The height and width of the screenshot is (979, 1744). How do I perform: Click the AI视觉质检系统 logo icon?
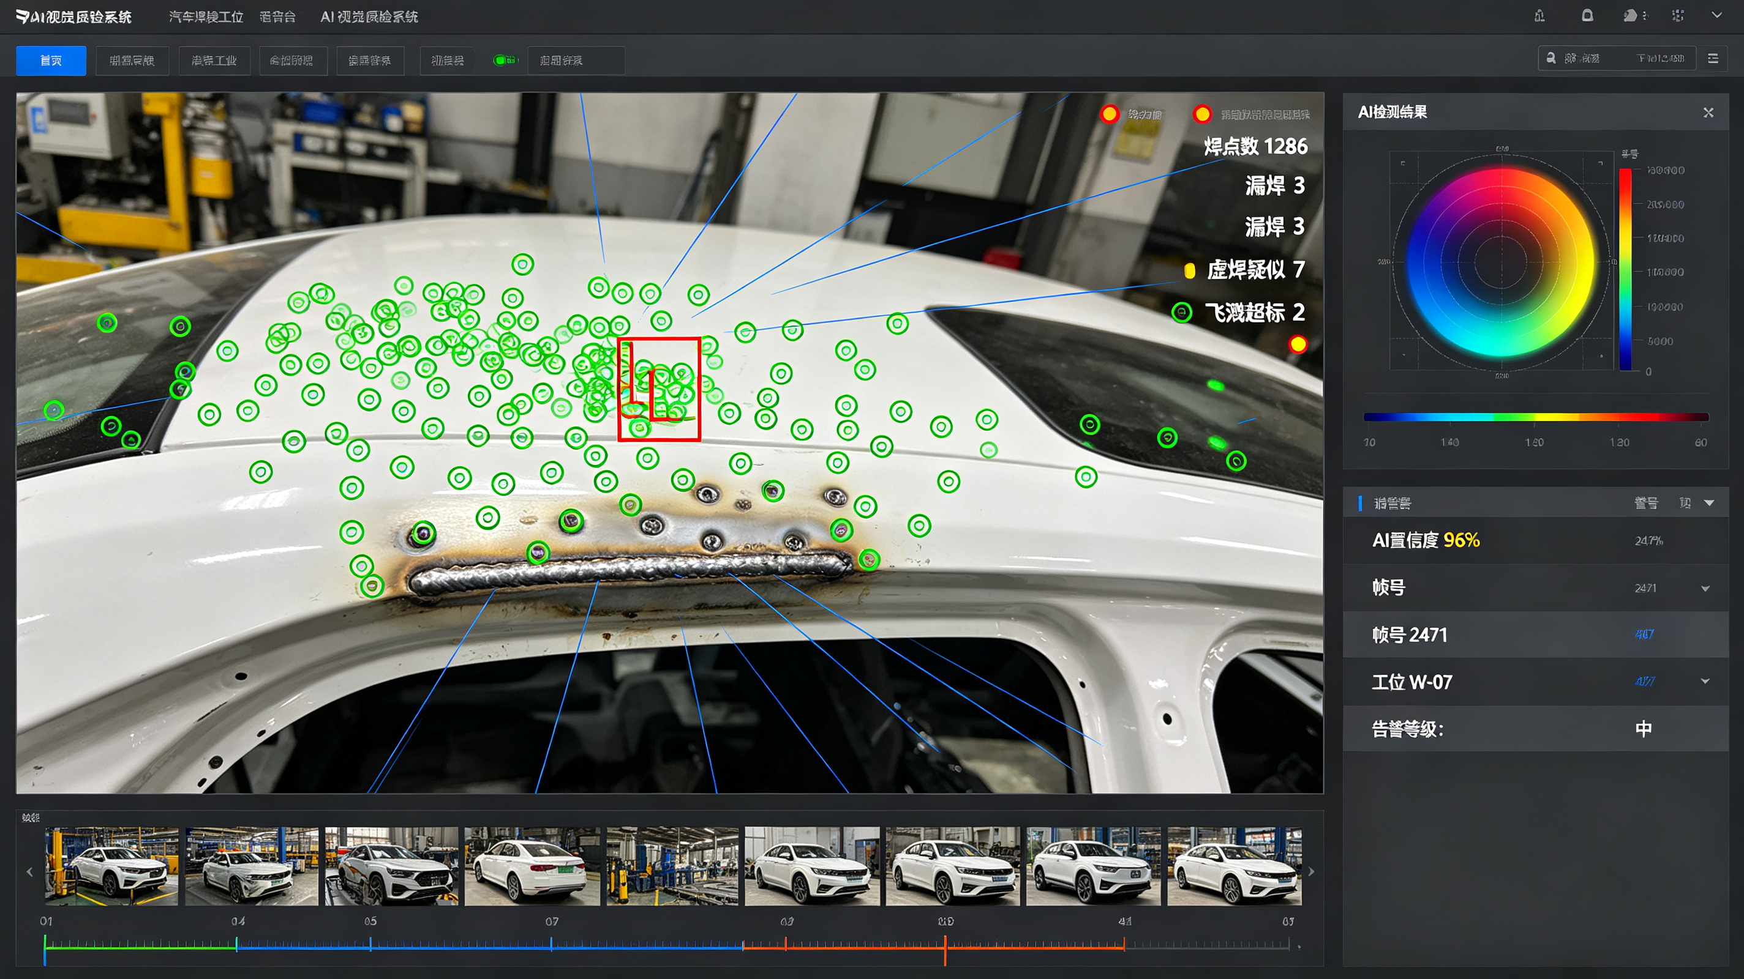click(x=22, y=17)
